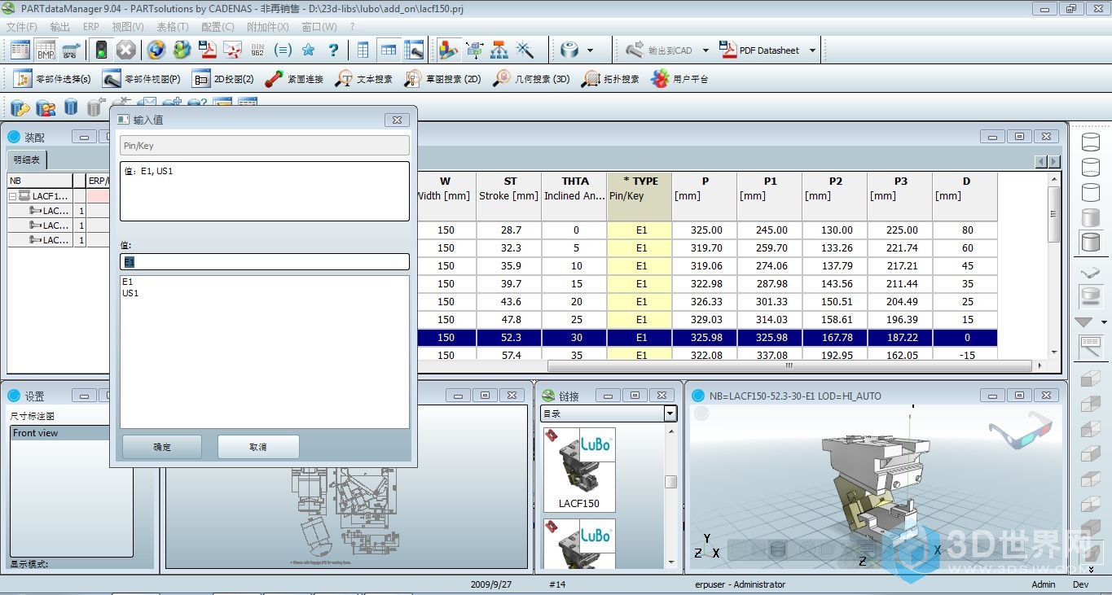Open the PDF Datasheet dropdown arrow
Viewport: 1112px width, 595px height.
[x=812, y=50]
